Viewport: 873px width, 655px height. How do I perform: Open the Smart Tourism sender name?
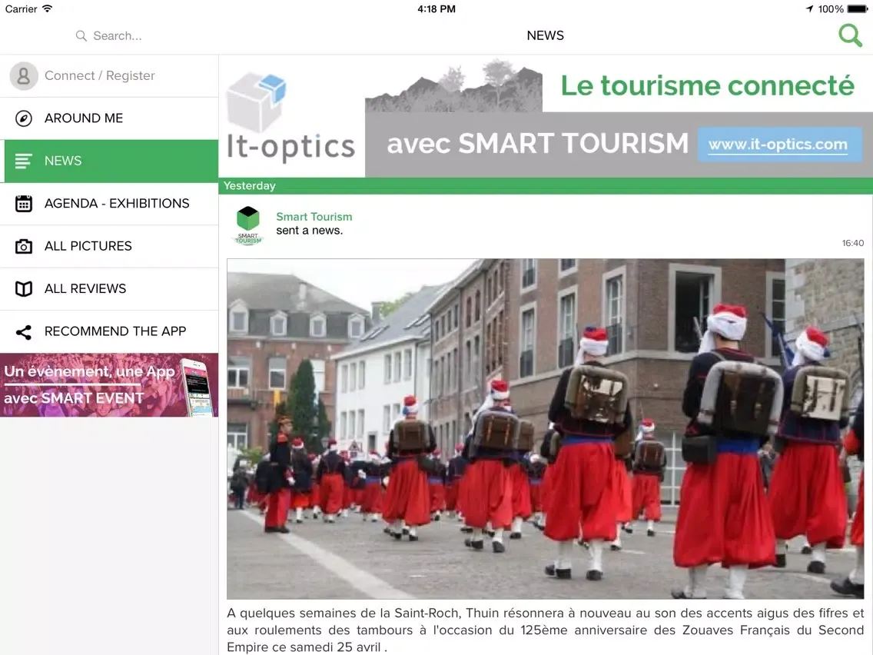[x=314, y=217]
